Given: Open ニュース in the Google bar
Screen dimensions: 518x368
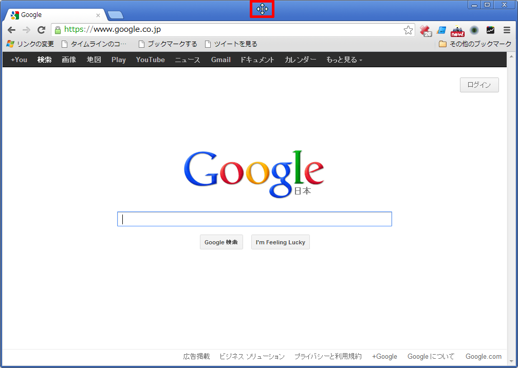Looking at the screenshot, I should 187,60.
